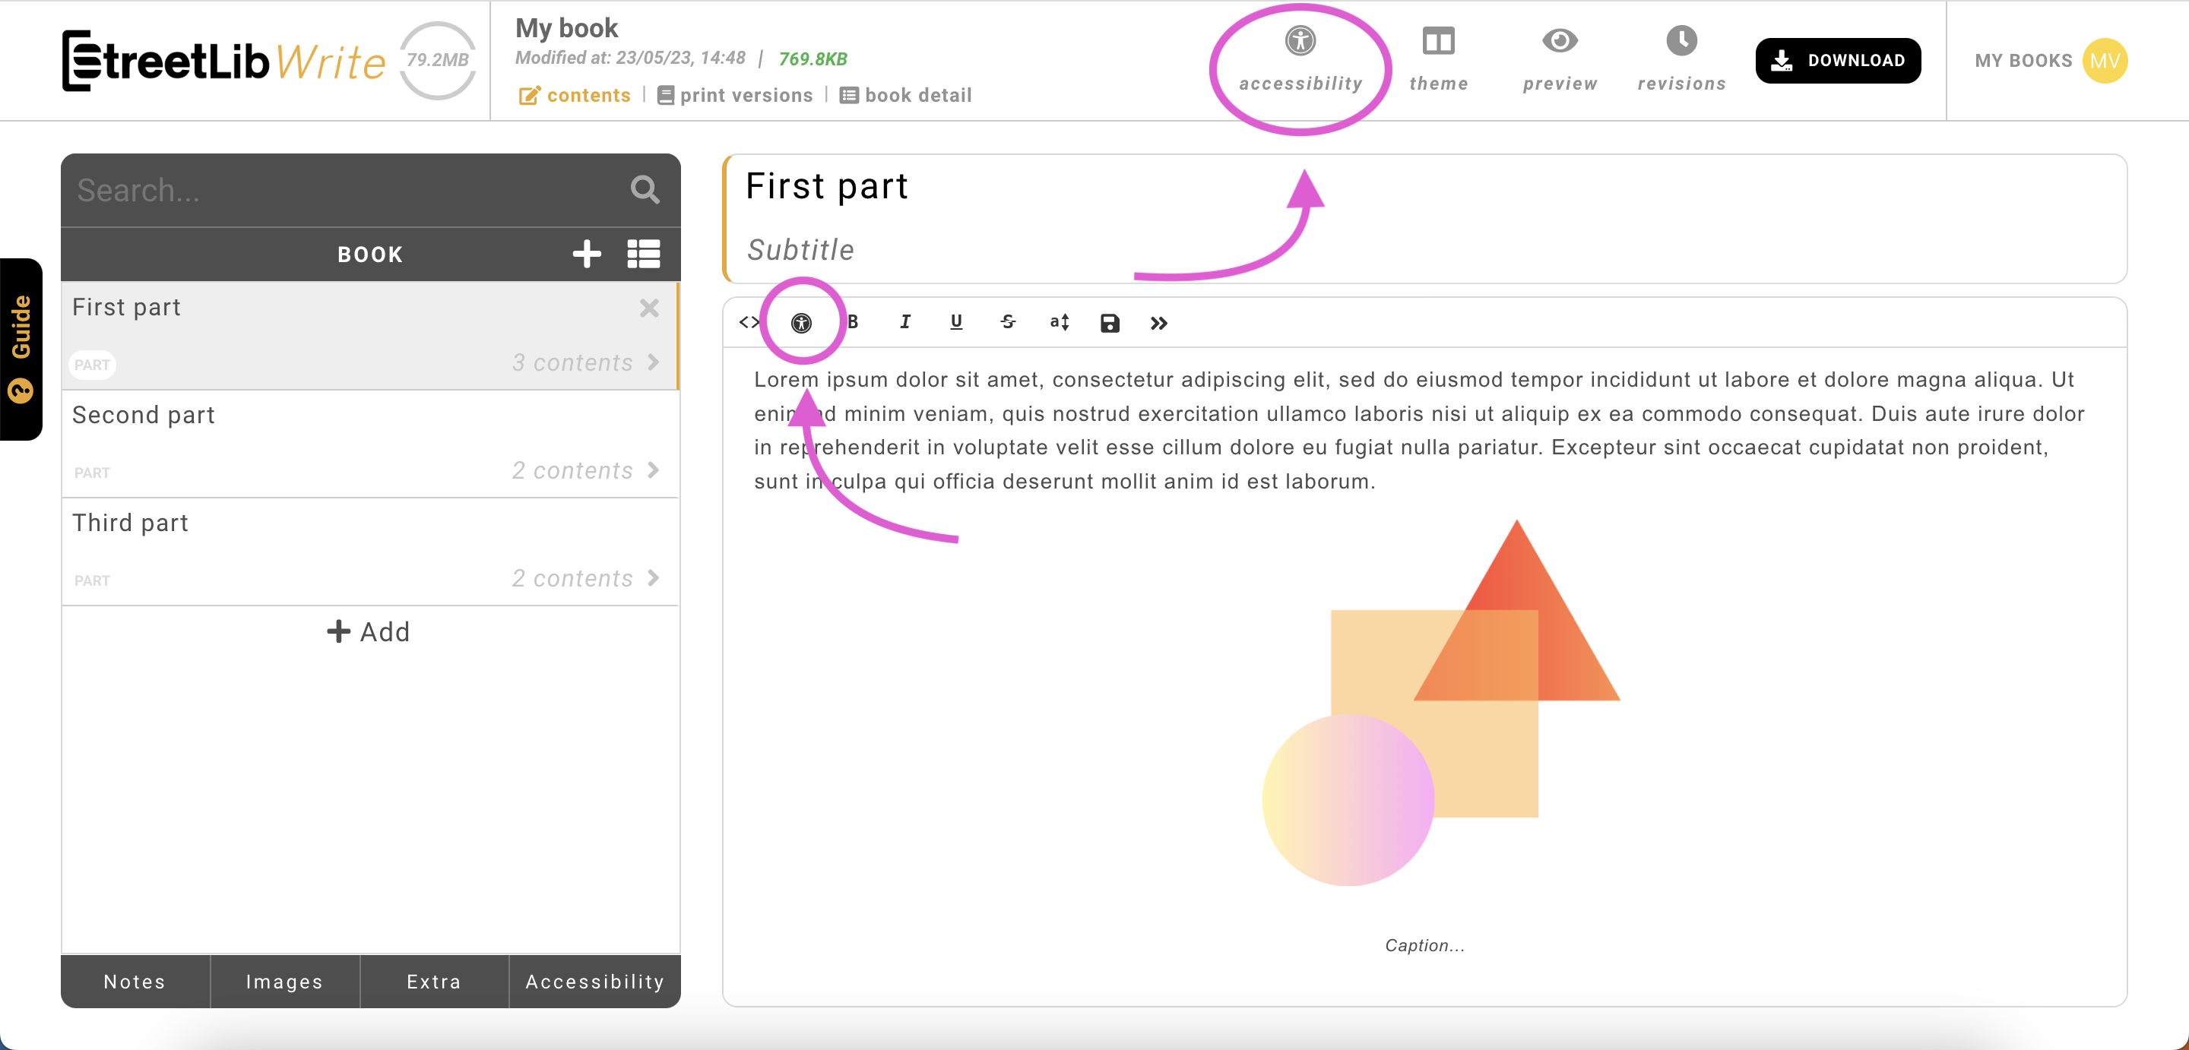This screenshot has height=1050, width=2189.
Task: Open the theme layout icon
Action: coord(1438,41)
